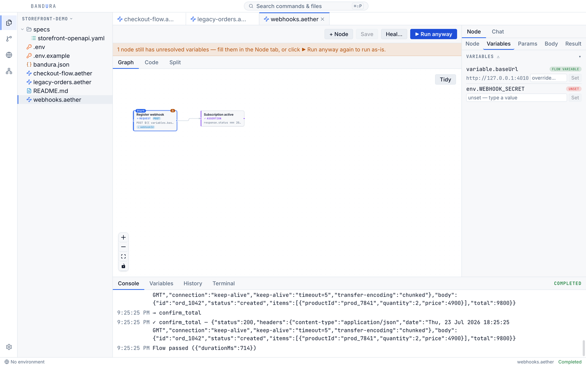Collapse the VARIABLES section arrow
The width and height of the screenshot is (586, 366).
tap(580, 57)
